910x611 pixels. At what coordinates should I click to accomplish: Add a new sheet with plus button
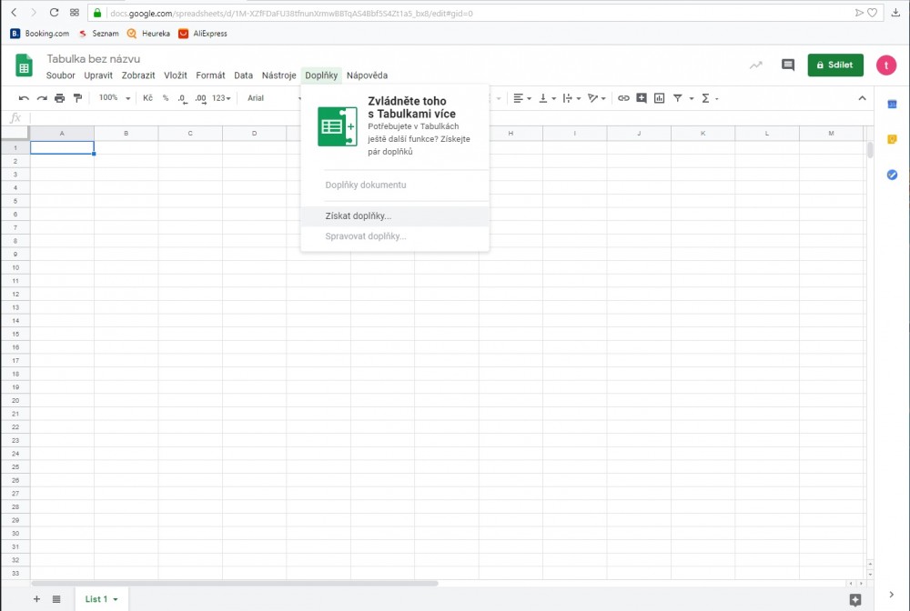[36, 599]
